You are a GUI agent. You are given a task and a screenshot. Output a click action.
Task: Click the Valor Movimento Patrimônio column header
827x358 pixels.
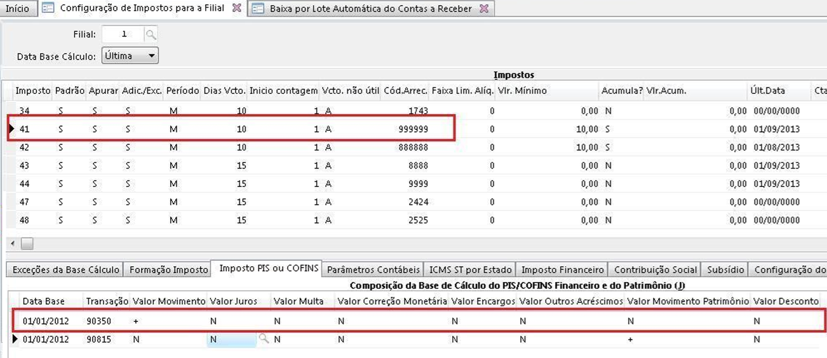tap(688, 301)
